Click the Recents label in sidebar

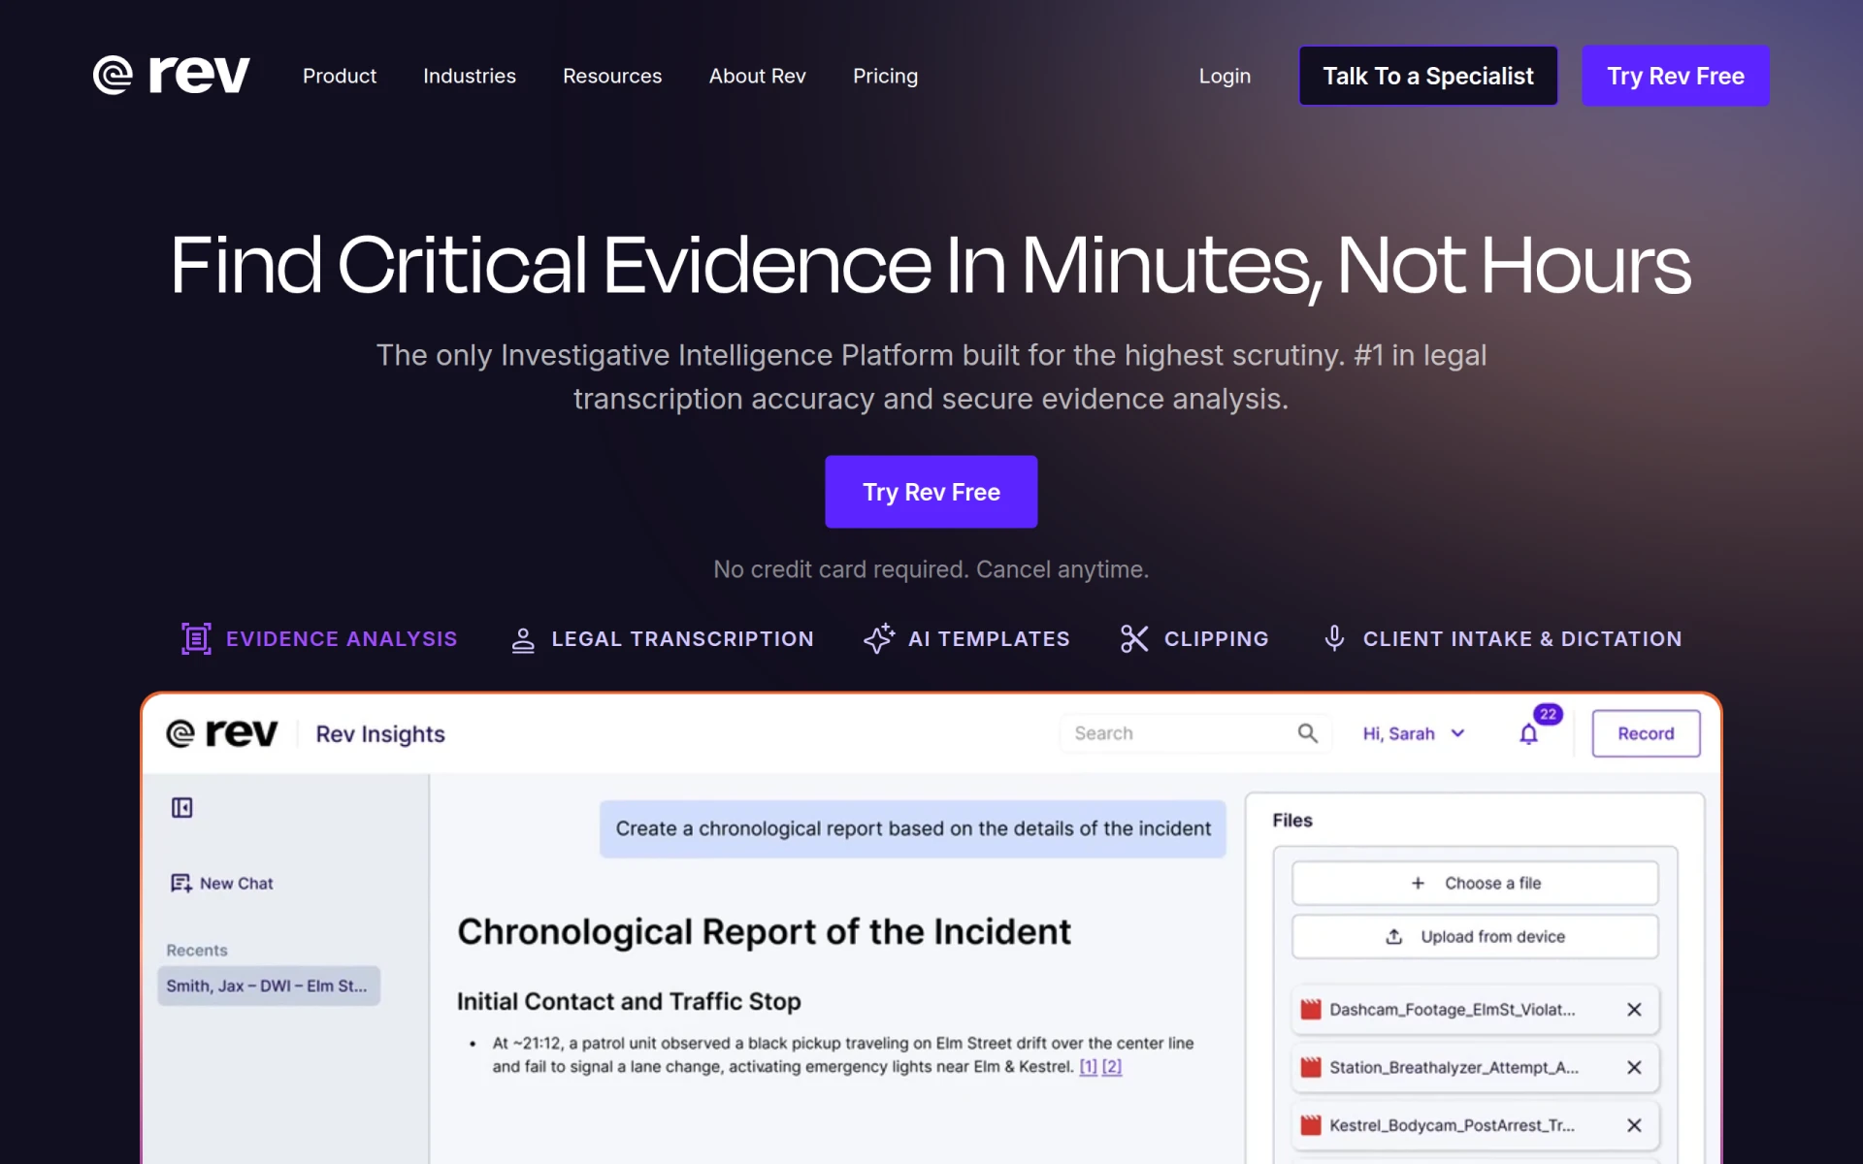point(197,951)
